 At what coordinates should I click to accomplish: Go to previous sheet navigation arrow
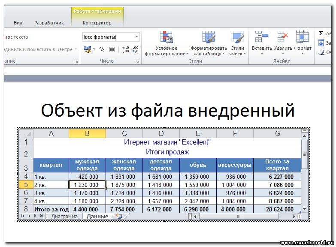point(29,216)
